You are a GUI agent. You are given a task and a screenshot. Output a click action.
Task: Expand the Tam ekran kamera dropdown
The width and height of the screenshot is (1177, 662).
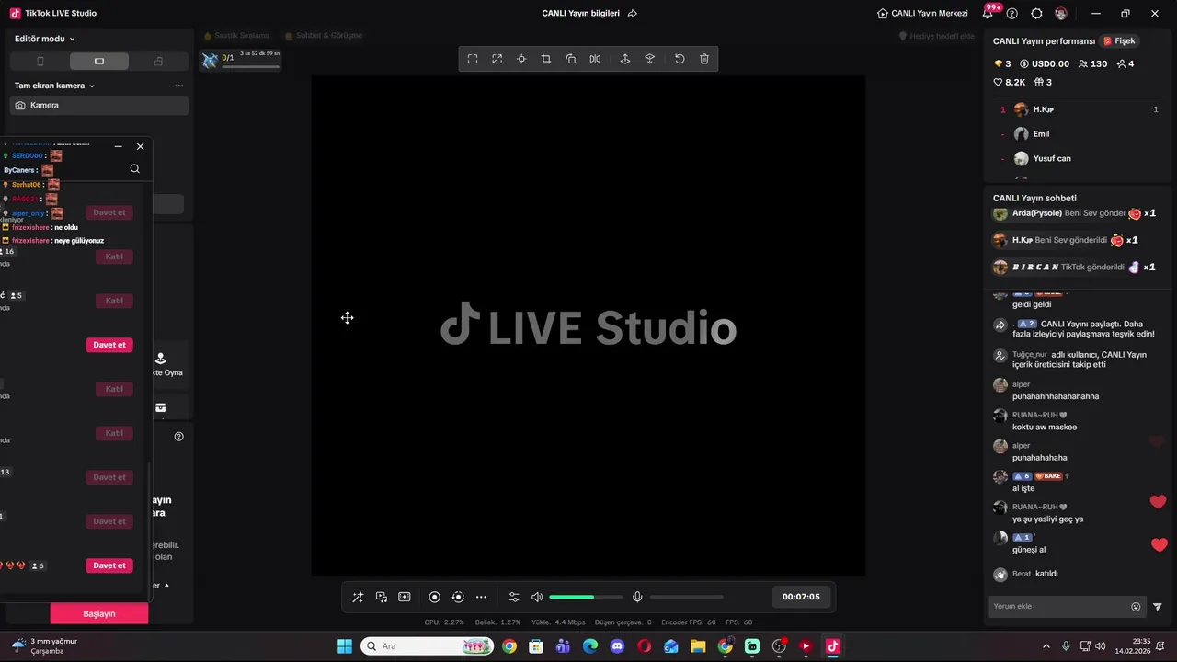55,86
